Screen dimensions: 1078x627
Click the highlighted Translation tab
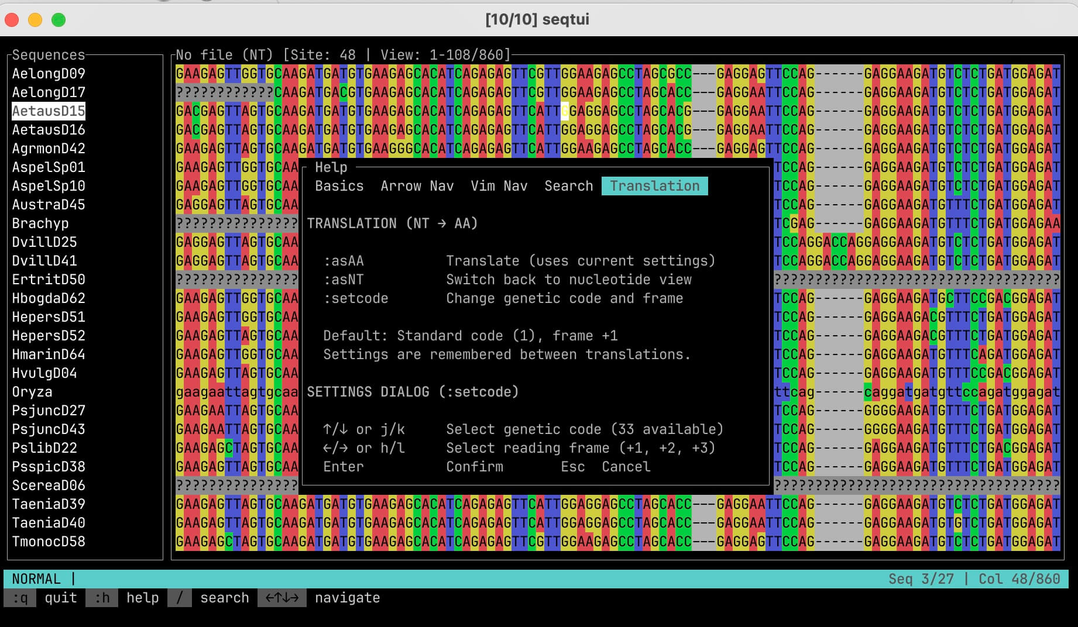pyautogui.click(x=654, y=186)
